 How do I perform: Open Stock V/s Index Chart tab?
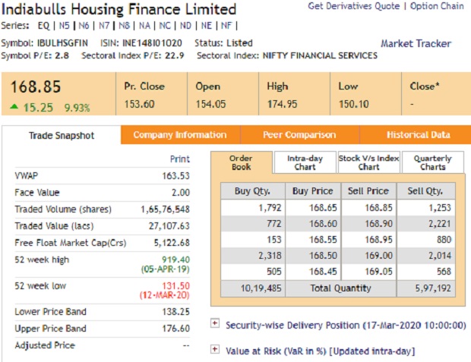tap(368, 162)
